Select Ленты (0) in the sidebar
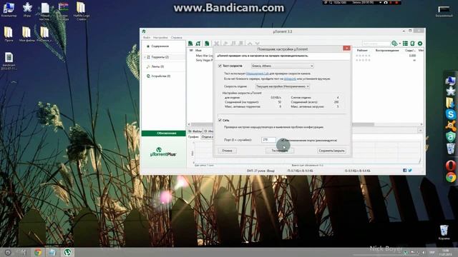The image size is (458, 257). pyautogui.click(x=157, y=66)
